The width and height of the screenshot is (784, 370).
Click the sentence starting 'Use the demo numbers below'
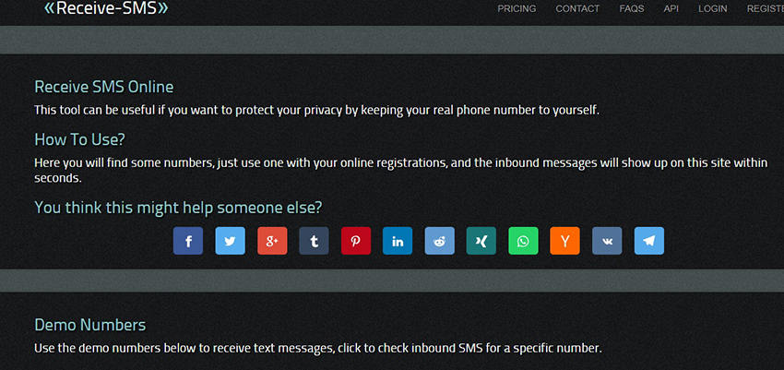(318, 348)
